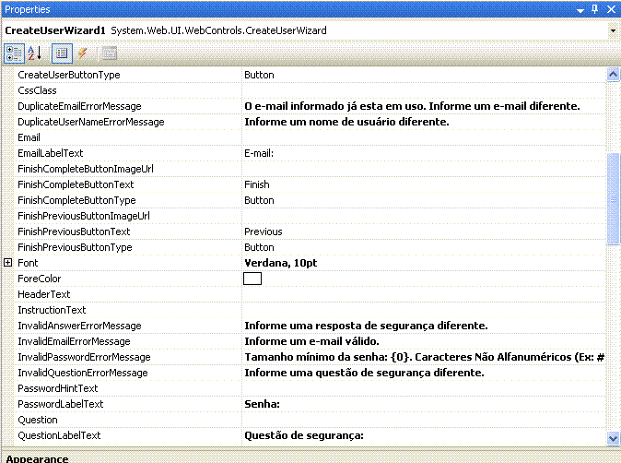
Task: Select the QuestionLabelText property name
Action: pyautogui.click(x=59, y=435)
